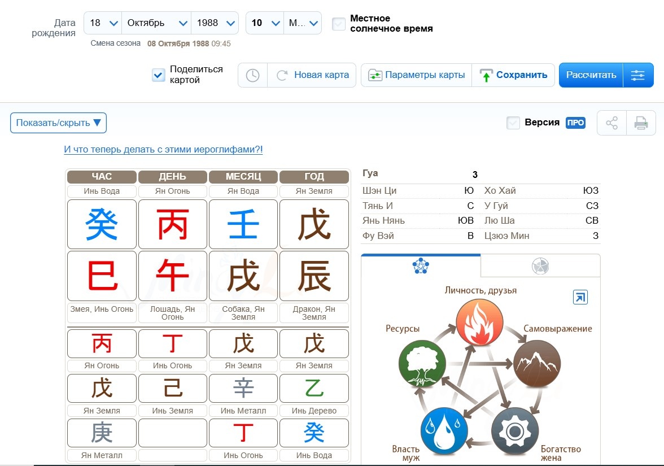Open calculation history clock icon
The height and width of the screenshot is (466, 664).
(253, 76)
